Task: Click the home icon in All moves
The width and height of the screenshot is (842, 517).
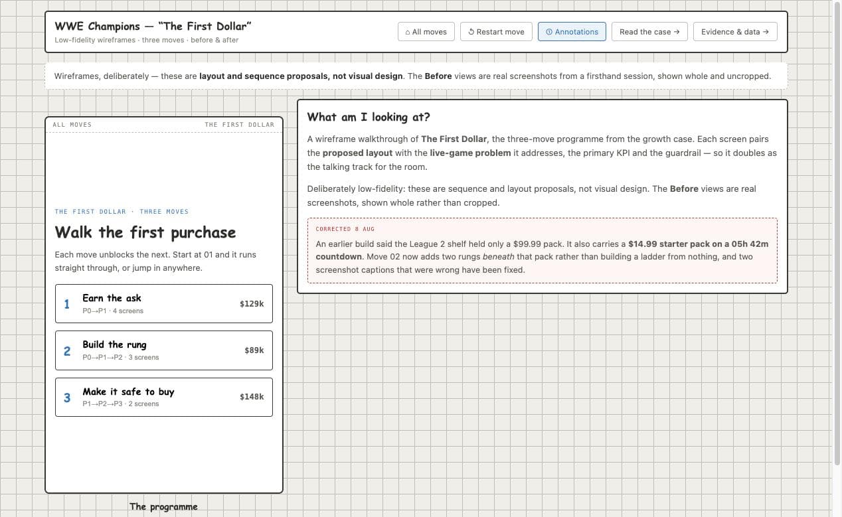Action: pyautogui.click(x=408, y=32)
